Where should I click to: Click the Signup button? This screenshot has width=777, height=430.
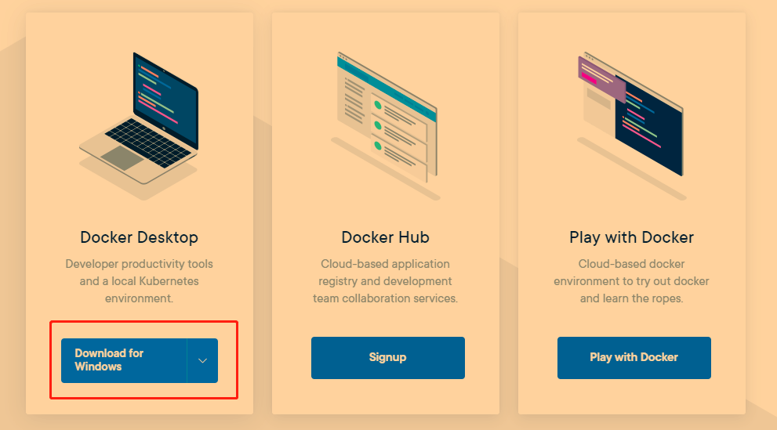pyautogui.click(x=387, y=358)
